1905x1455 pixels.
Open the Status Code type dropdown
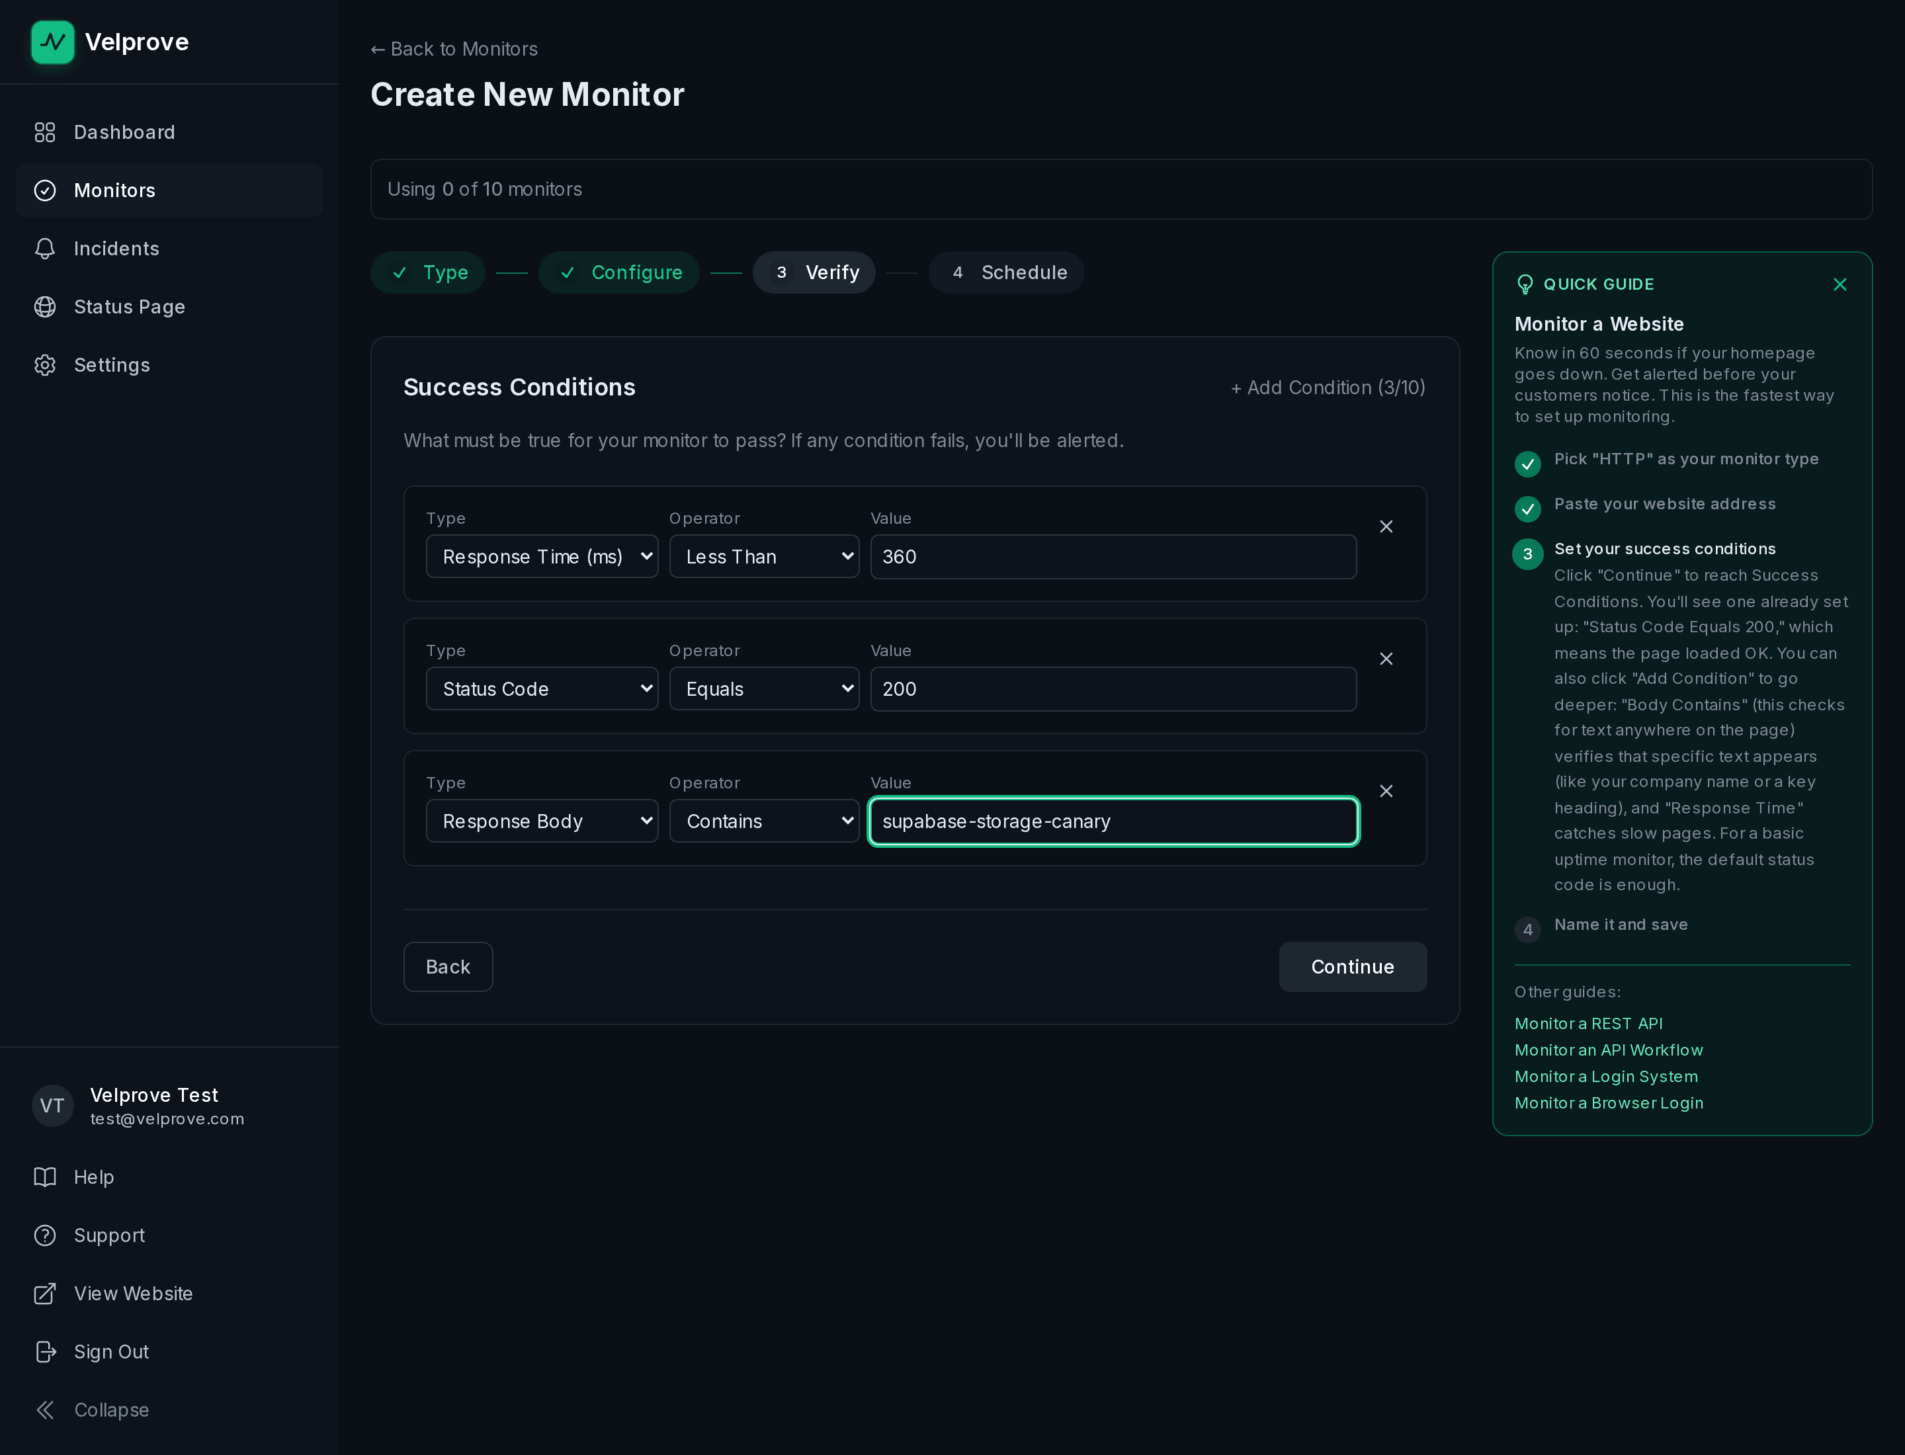click(x=542, y=688)
